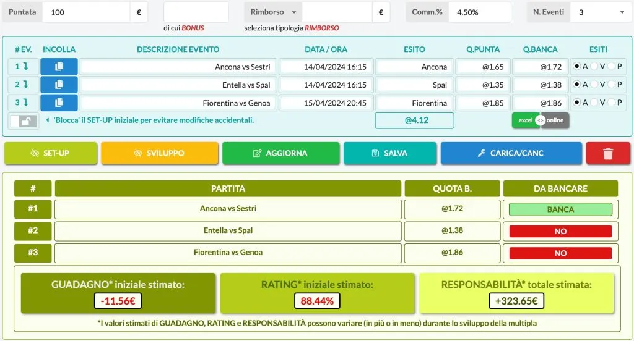Paste event data into row 1

[x=59, y=67]
